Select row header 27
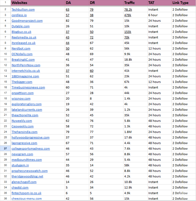The image size is (196, 201). pyautogui.click(x=5, y=149)
